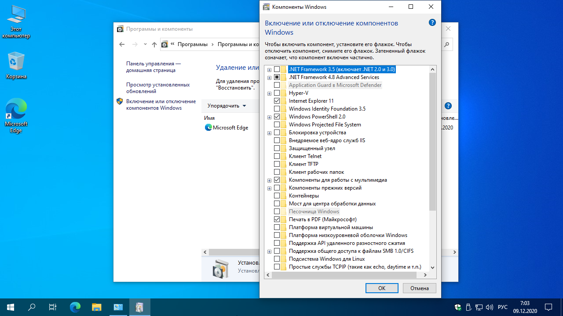
Task: Open File Explorer from taskbar
Action: [x=97, y=307]
